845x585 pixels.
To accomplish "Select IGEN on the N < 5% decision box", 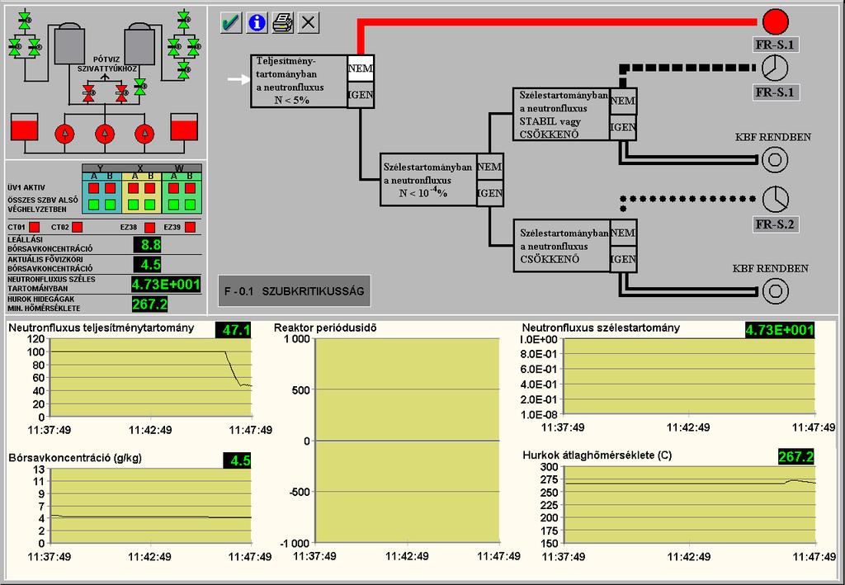I will click(x=361, y=95).
